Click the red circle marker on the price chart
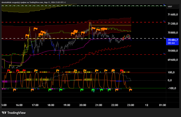This screenshot has height=117, width=181. click(x=128, y=36)
